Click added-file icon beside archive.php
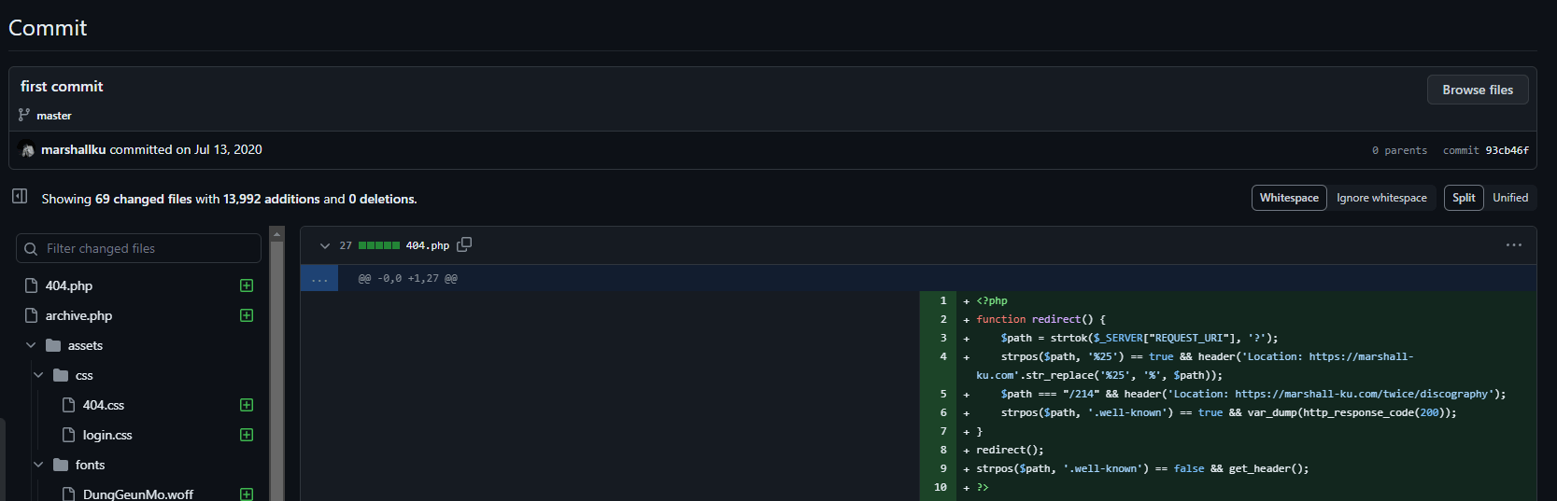The height and width of the screenshot is (501, 1557). (x=247, y=315)
